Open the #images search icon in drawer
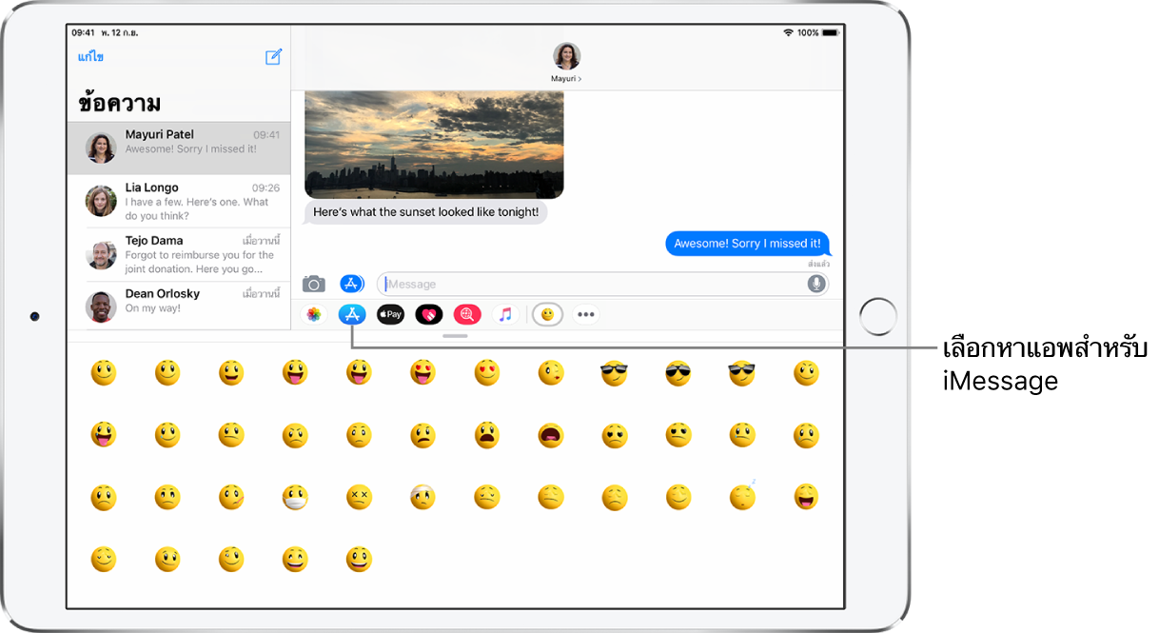This screenshot has width=1159, height=633. pyautogui.click(x=467, y=315)
